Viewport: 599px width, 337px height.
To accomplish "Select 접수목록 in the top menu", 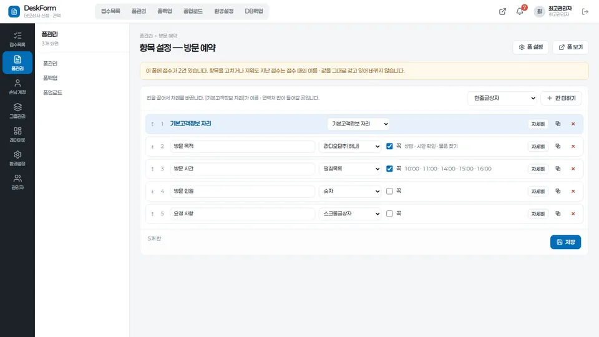I will click(110, 11).
